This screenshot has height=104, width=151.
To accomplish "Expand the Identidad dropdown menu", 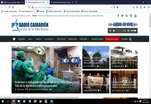I will pyautogui.click(x=84, y=39).
